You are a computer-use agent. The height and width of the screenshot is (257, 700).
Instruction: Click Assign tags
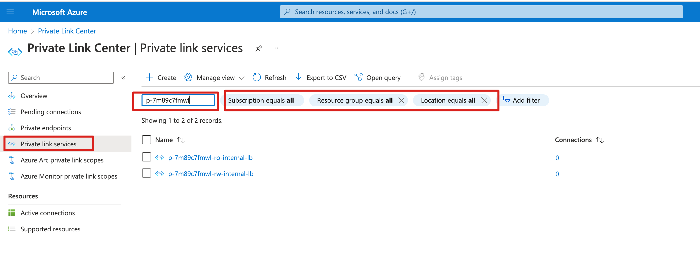click(x=446, y=78)
